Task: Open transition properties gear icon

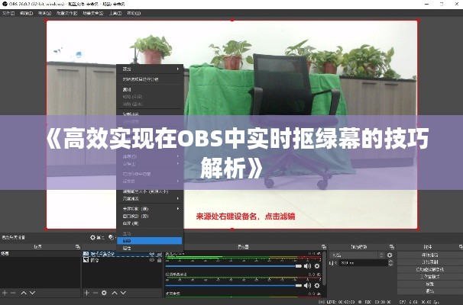Action: coord(390,255)
